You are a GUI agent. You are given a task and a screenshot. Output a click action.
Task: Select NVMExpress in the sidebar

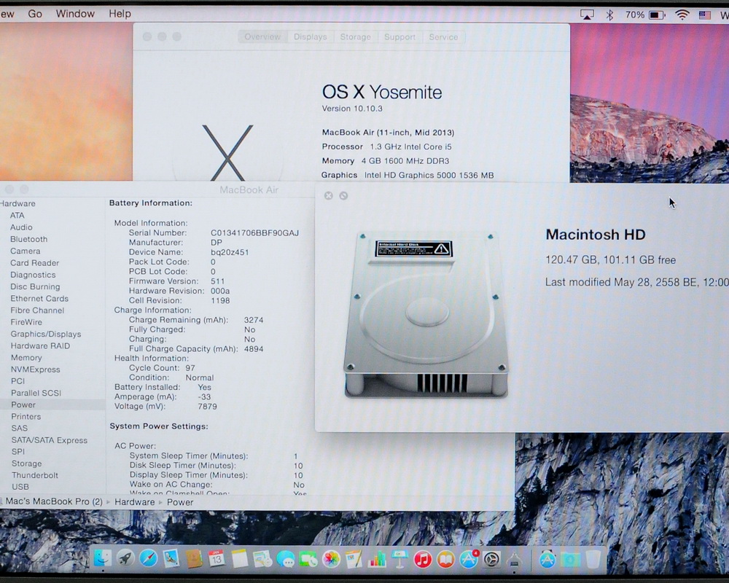[x=35, y=369]
